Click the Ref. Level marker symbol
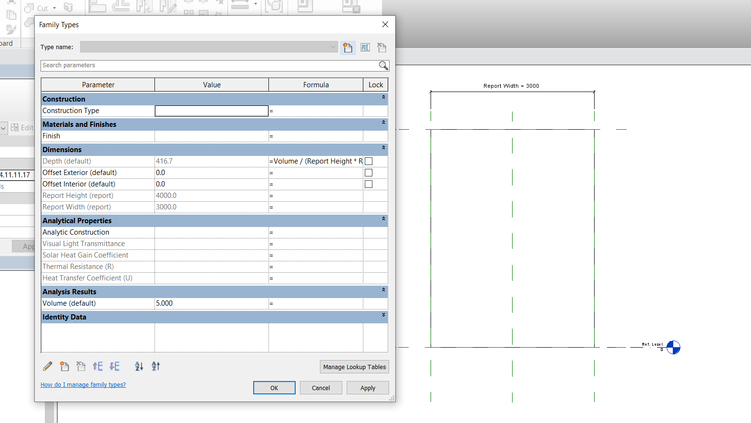Screen dimensions: 751x423 point(673,347)
